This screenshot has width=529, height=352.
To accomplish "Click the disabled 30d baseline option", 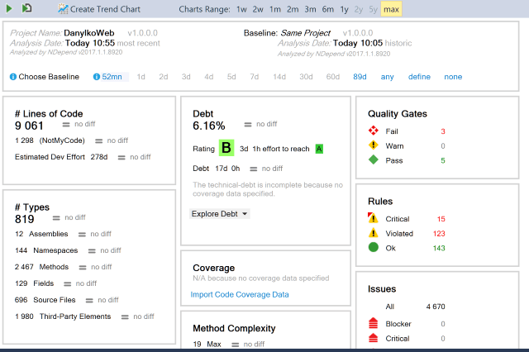I will [x=306, y=77].
